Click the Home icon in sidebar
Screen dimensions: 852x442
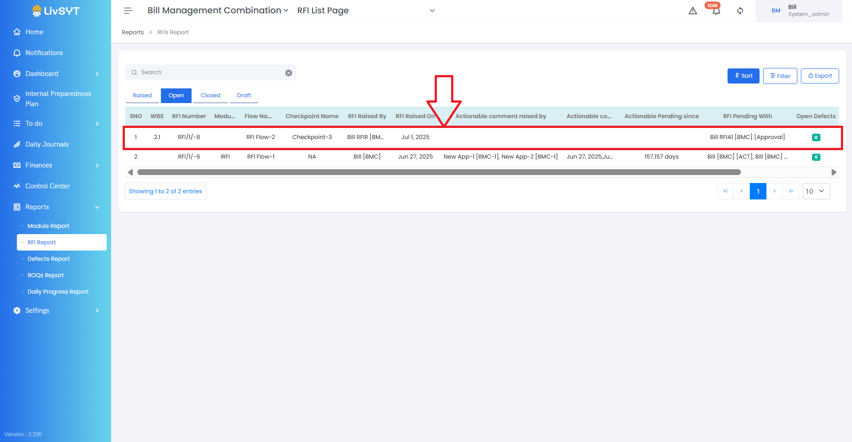click(17, 32)
